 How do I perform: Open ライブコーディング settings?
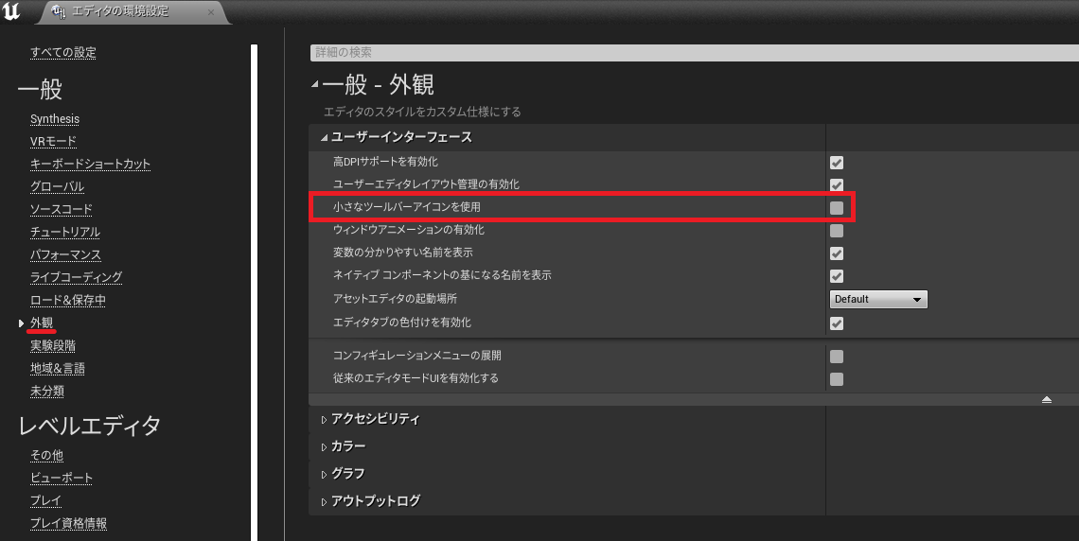tap(77, 277)
